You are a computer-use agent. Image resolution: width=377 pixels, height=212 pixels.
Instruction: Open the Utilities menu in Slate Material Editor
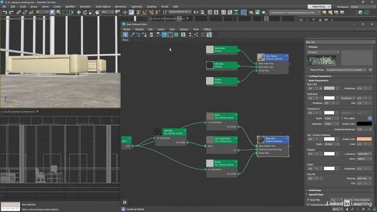[207, 29]
